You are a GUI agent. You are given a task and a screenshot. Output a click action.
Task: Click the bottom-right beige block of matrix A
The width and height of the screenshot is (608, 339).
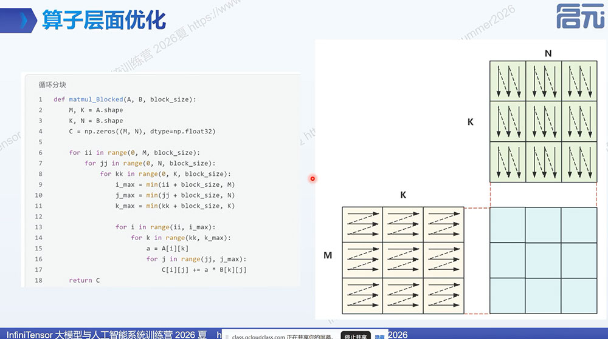point(444,296)
